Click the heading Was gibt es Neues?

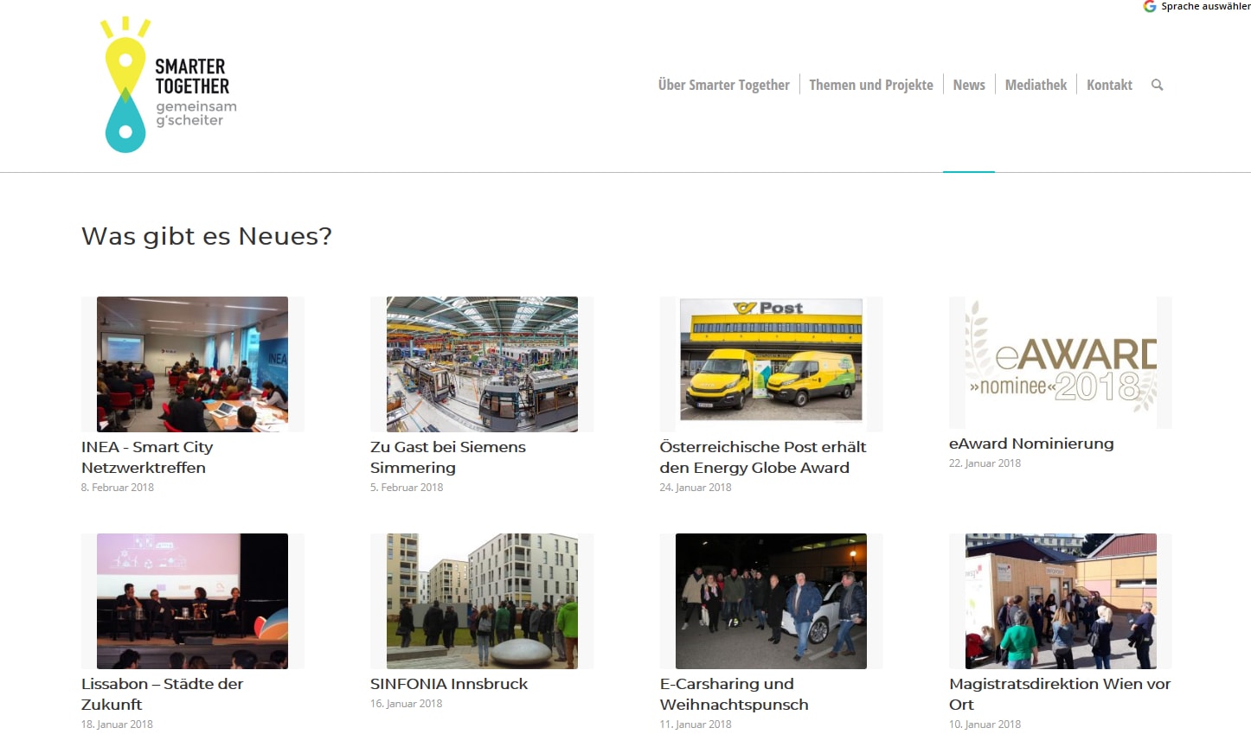click(x=207, y=236)
